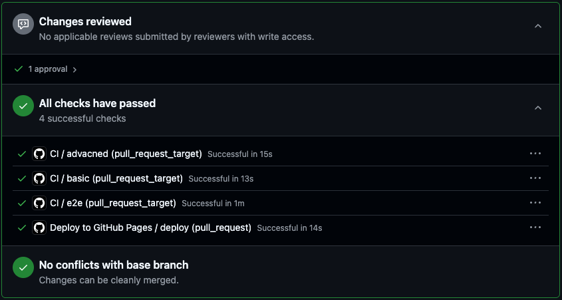The height and width of the screenshot is (300, 562).
Task: Click GitHub logo beside CI / e2e check
Action: pyautogui.click(x=39, y=203)
